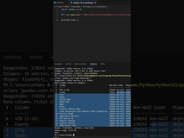Click the 'VIN (1-10)' row in terminal
This screenshot has height=138, width=184.
pyautogui.click(x=93, y=90)
